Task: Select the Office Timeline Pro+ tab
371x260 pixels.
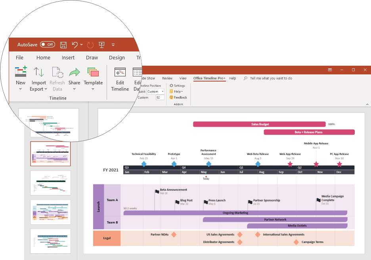Action: [209, 78]
